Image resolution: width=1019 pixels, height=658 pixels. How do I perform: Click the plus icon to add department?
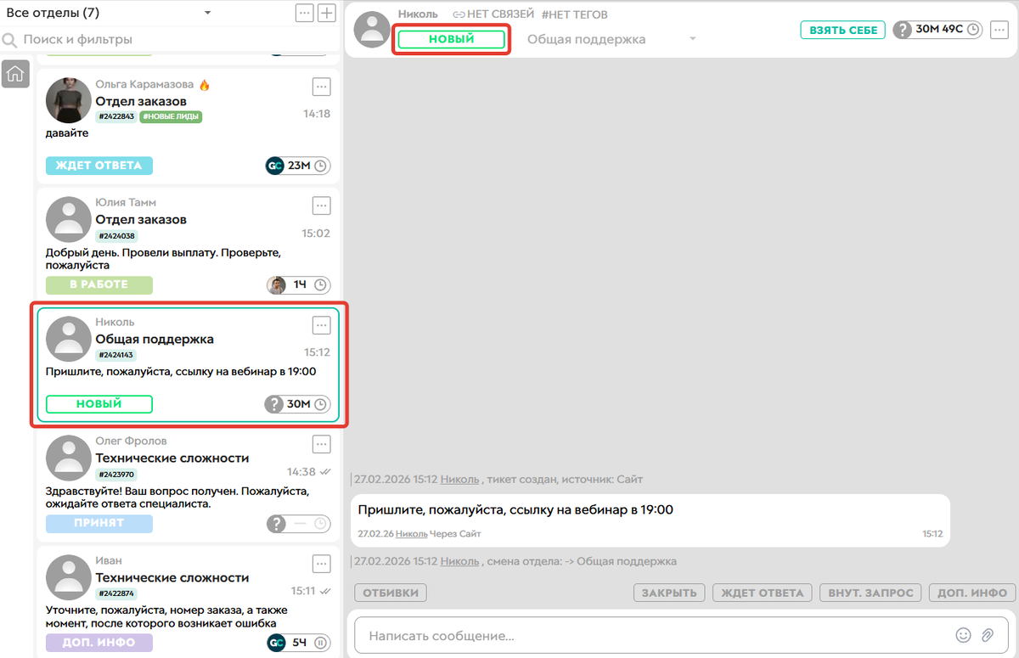pos(327,13)
